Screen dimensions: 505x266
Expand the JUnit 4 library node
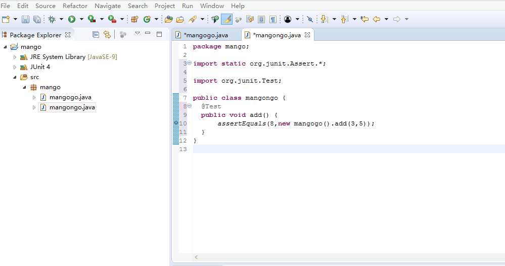coord(15,67)
